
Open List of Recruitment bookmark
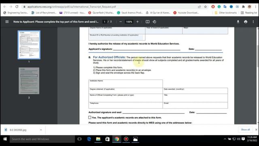tap(44, 13)
